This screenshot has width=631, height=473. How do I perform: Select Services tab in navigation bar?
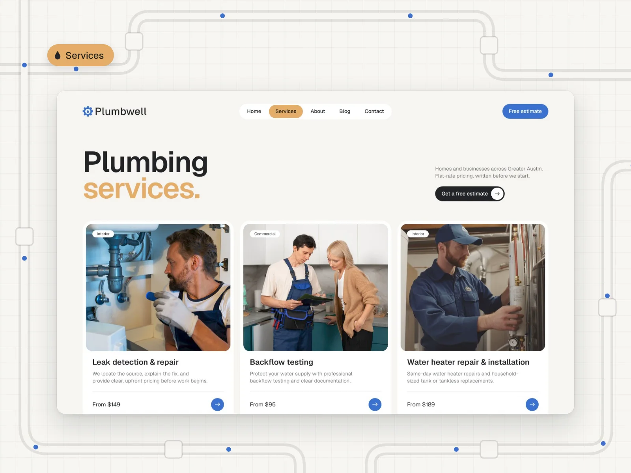(286, 111)
